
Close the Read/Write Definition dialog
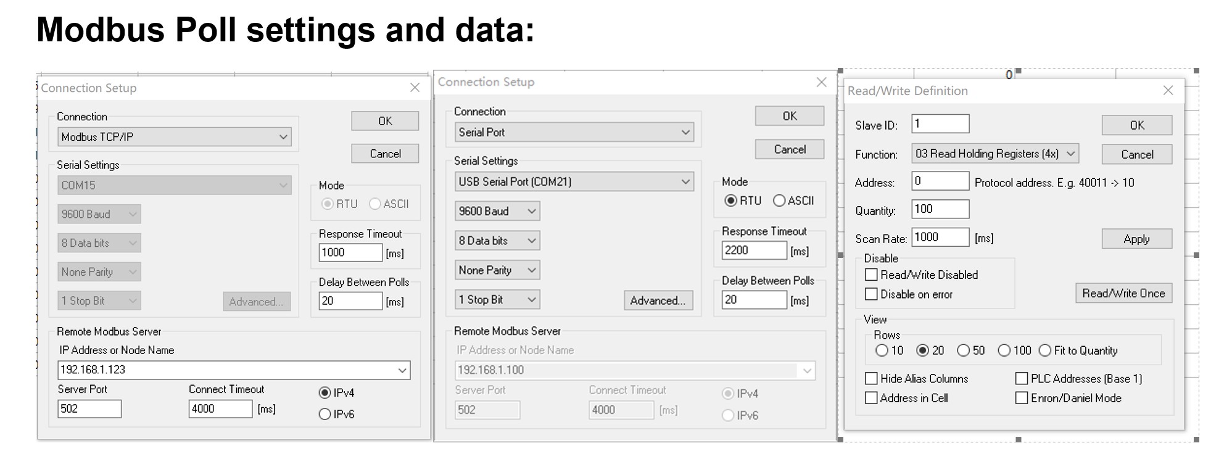pyautogui.click(x=1168, y=90)
